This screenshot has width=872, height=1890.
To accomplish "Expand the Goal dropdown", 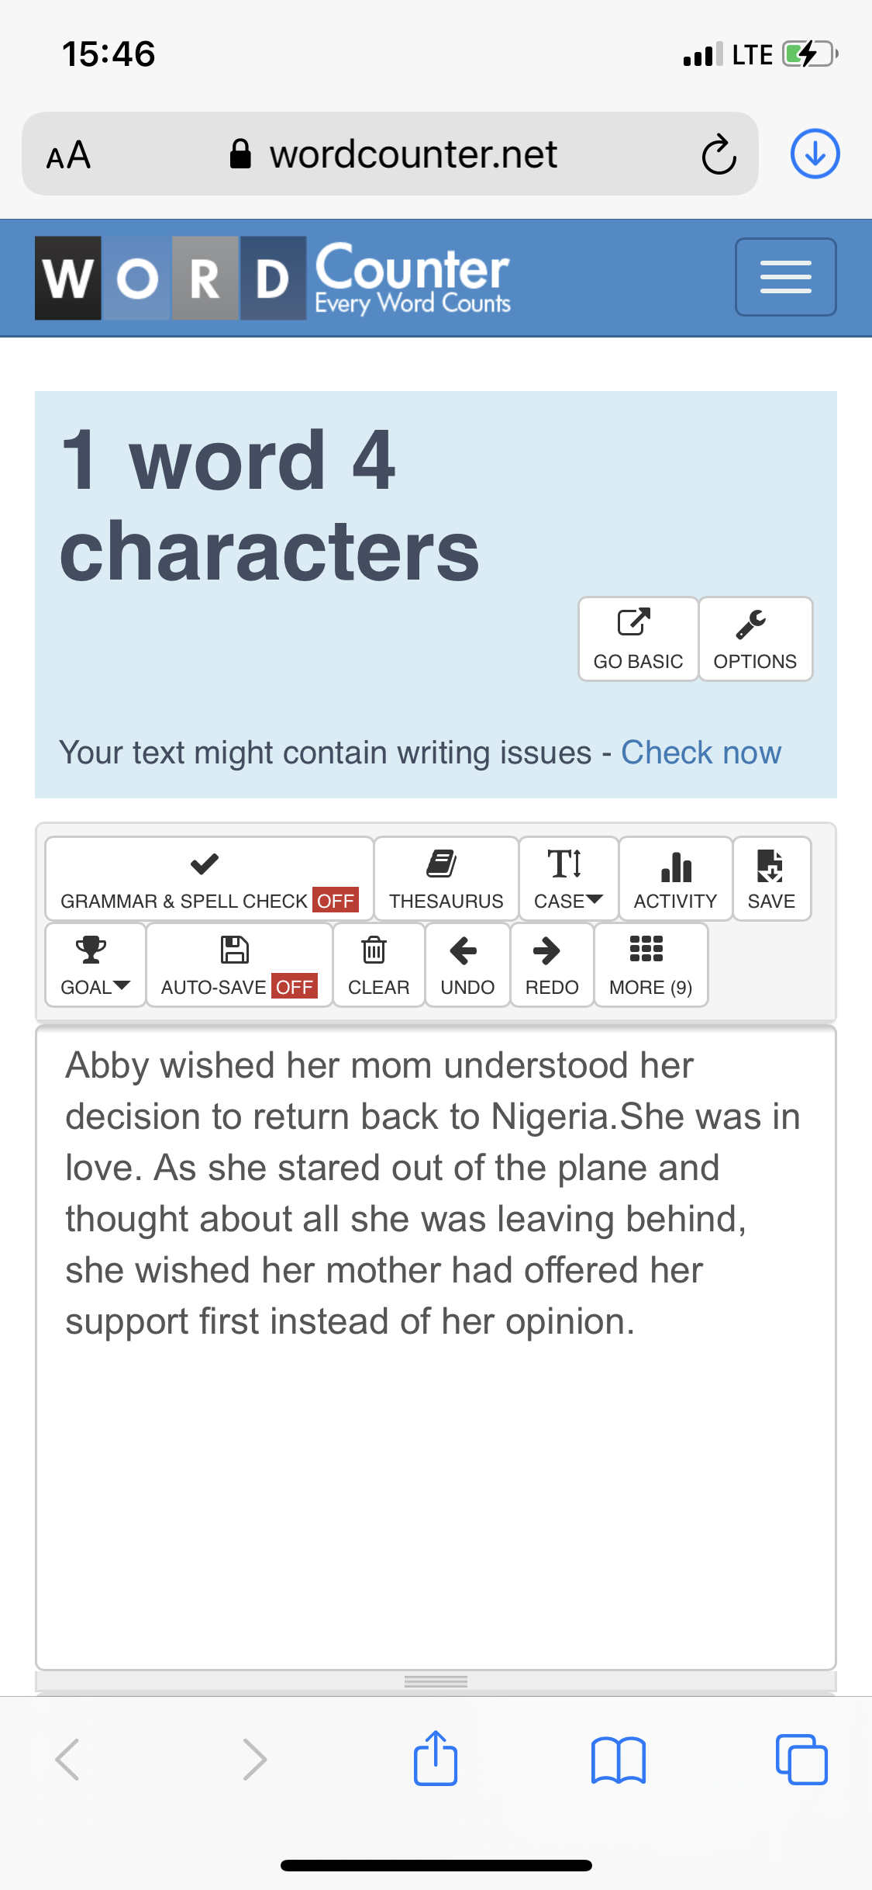I will [x=95, y=965].
